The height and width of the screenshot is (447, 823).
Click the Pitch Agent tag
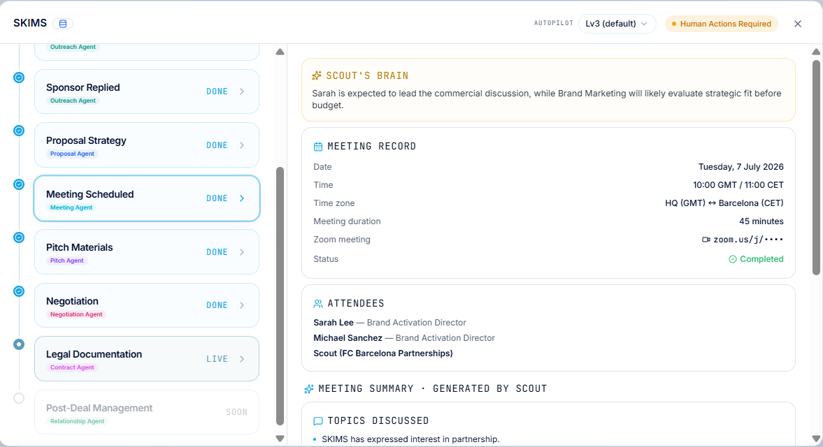[x=66, y=261]
